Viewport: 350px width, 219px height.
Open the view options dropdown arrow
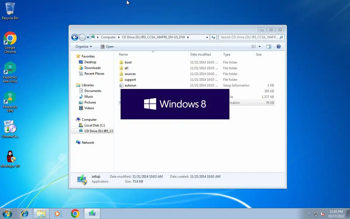(x=259, y=47)
